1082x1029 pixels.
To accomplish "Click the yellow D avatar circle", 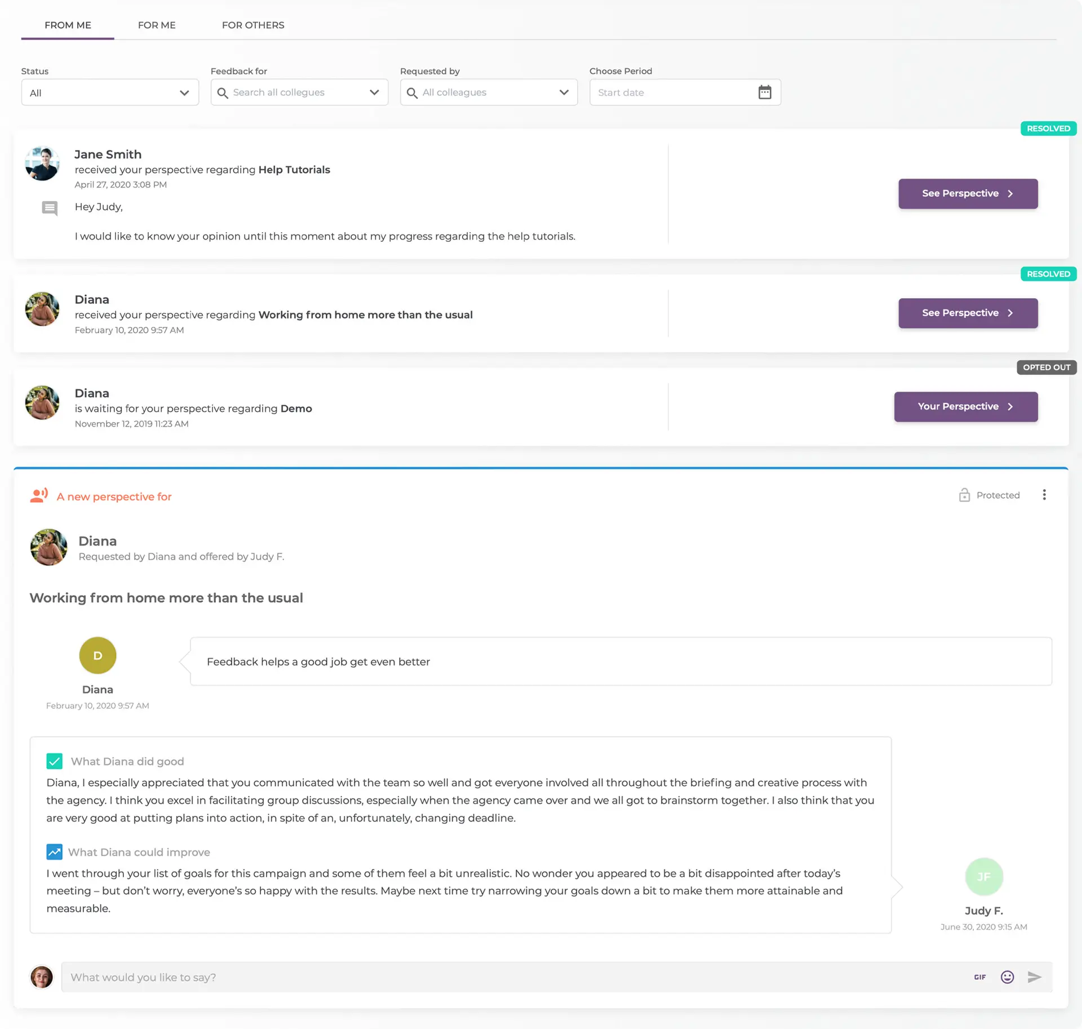I will (x=97, y=655).
